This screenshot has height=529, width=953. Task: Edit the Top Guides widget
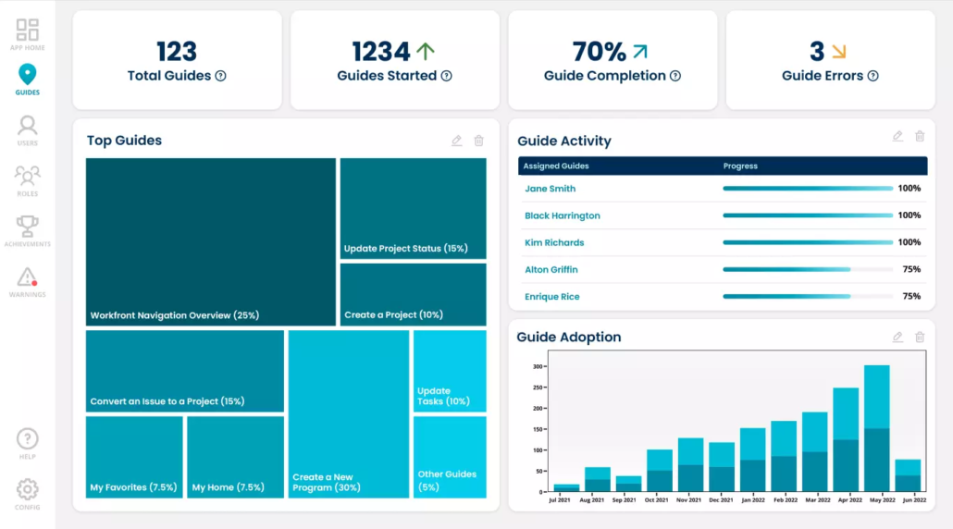coord(456,141)
